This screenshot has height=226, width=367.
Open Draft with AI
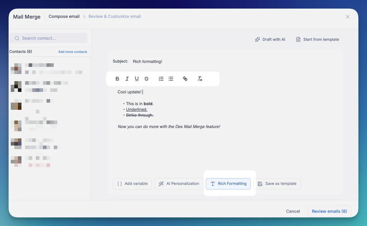pyautogui.click(x=270, y=39)
